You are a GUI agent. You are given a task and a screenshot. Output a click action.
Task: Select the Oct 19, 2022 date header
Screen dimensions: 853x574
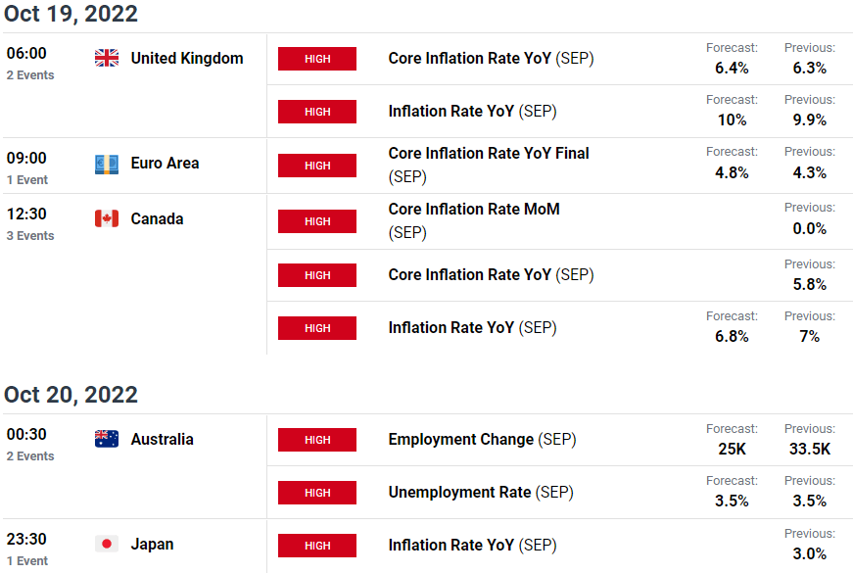(x=71, y=14)
